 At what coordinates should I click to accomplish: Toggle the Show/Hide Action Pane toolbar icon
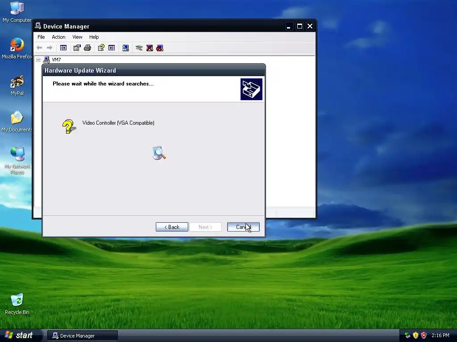click(x=112, y=48)
